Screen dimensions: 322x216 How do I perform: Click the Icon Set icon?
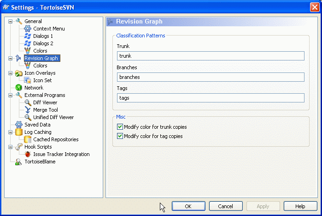click(28, 80)
